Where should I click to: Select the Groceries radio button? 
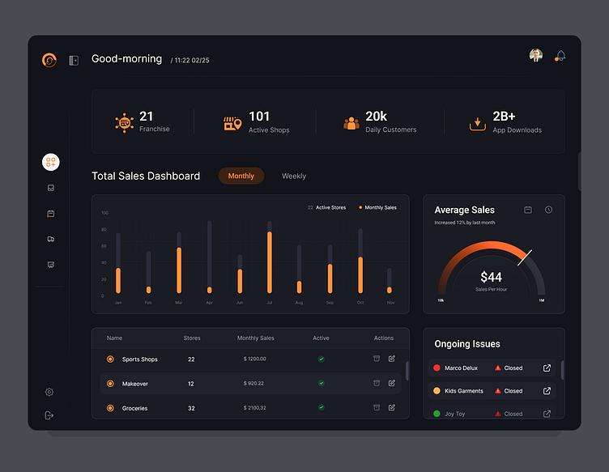pos(110,408)
